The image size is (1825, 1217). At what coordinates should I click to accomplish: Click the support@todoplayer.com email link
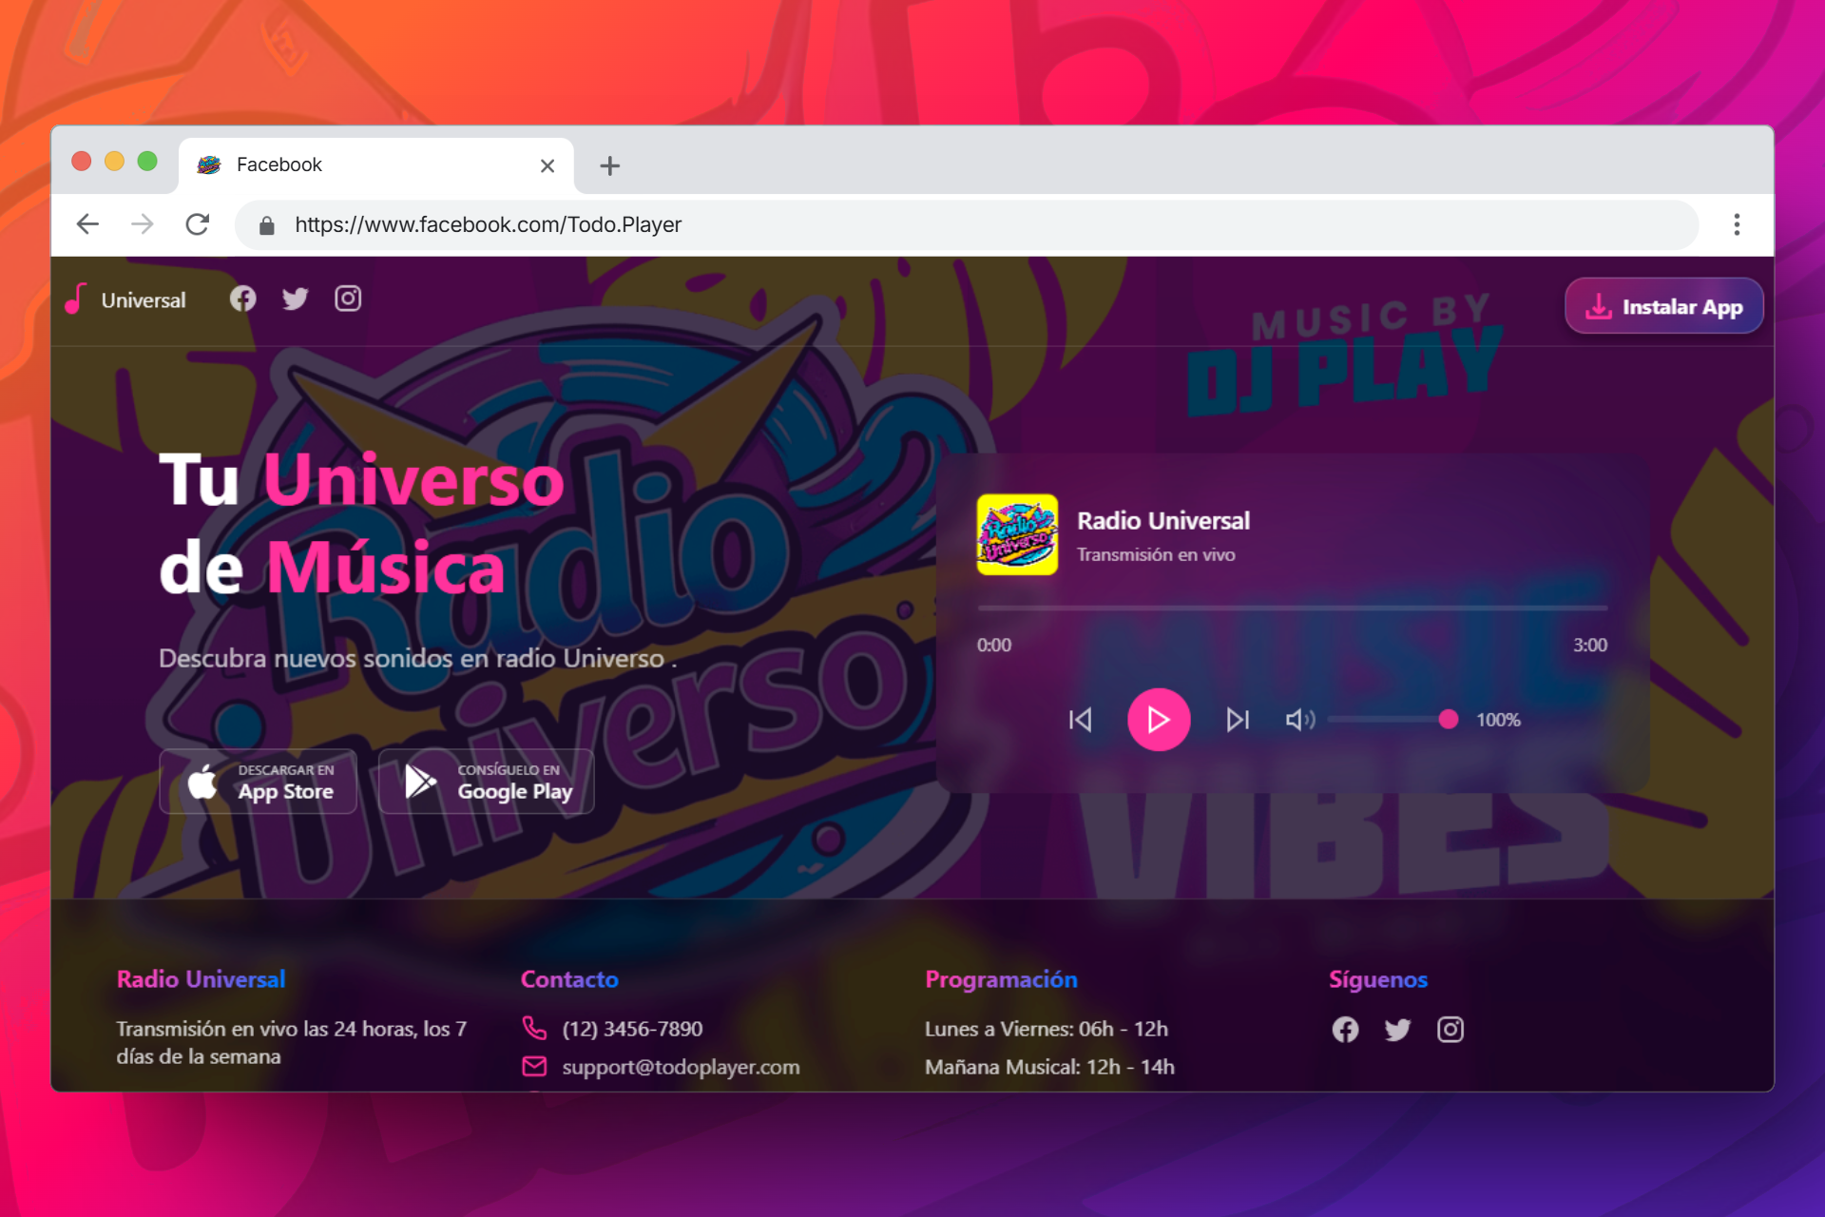click(681, 1067)
